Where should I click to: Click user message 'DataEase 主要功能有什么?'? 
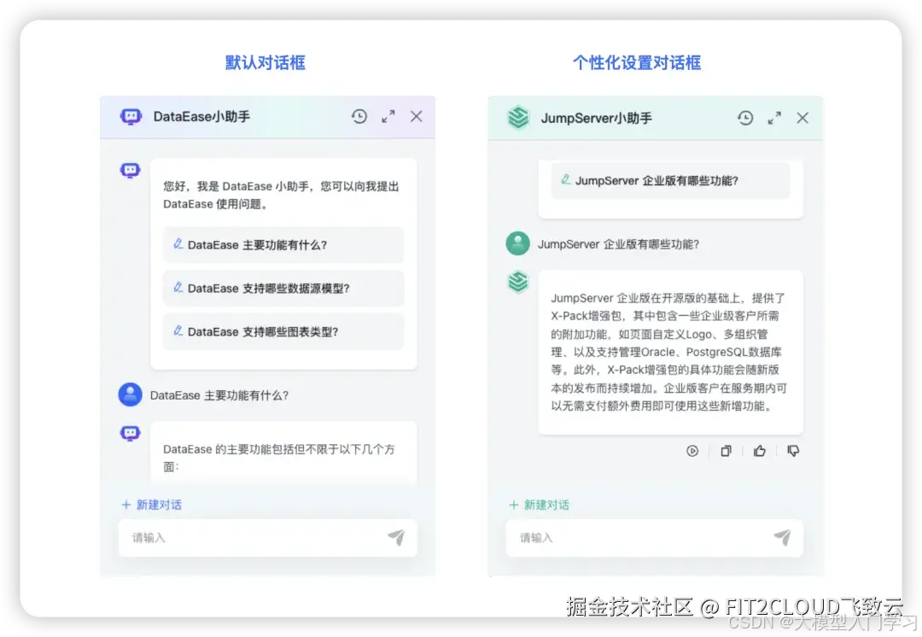click(219, 395)
